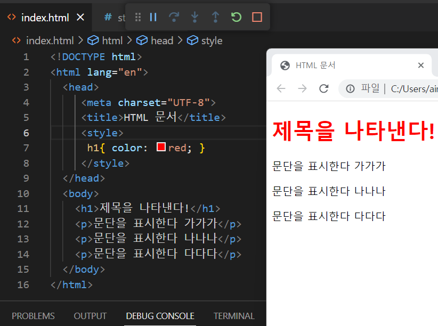Click the cube icon before head breadcrumb
438x326 pixels.
tap(142, 40)
